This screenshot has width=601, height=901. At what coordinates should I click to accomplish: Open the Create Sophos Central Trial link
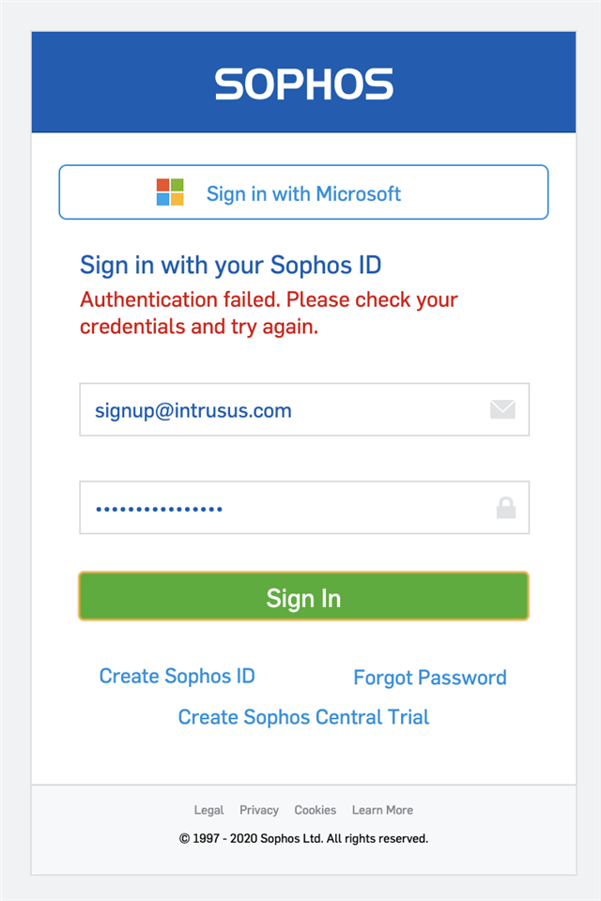pos(303,717)
